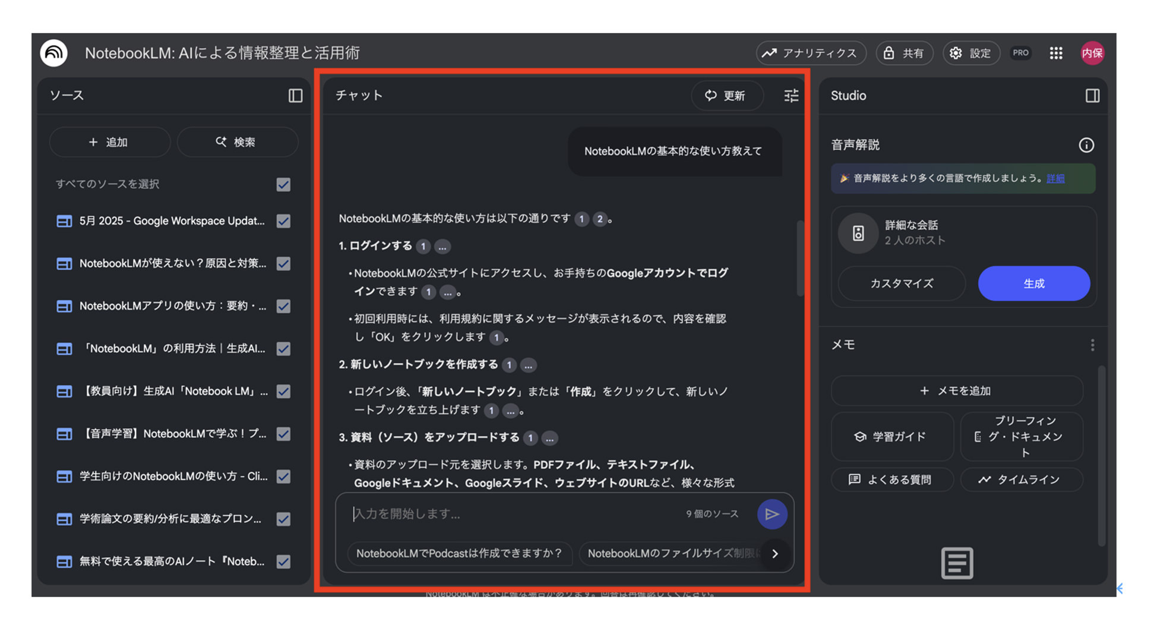Expand the source snippet beside ログインする heading
This screenshot has width=1151, height=631.
[442, 246]
